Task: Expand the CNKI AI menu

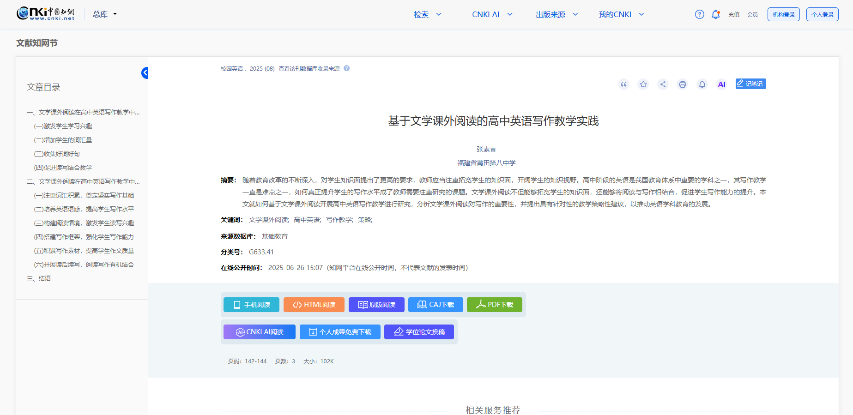Action: (x=492, y=14)
